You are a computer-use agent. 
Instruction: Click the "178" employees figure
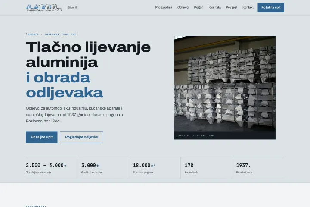coord(189,166)
